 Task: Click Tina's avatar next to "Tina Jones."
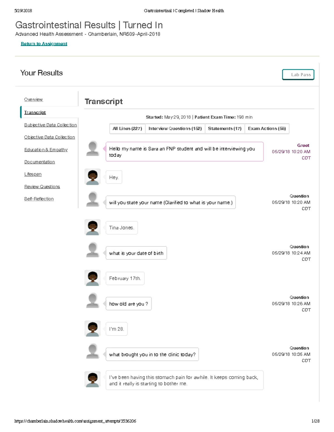coord(92,227)
